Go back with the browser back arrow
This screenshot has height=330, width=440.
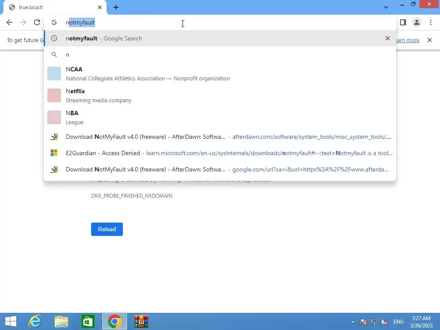click(9, 22)
